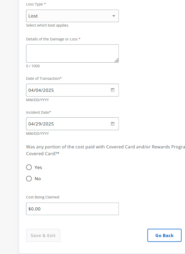Select the No radio button

29,179
